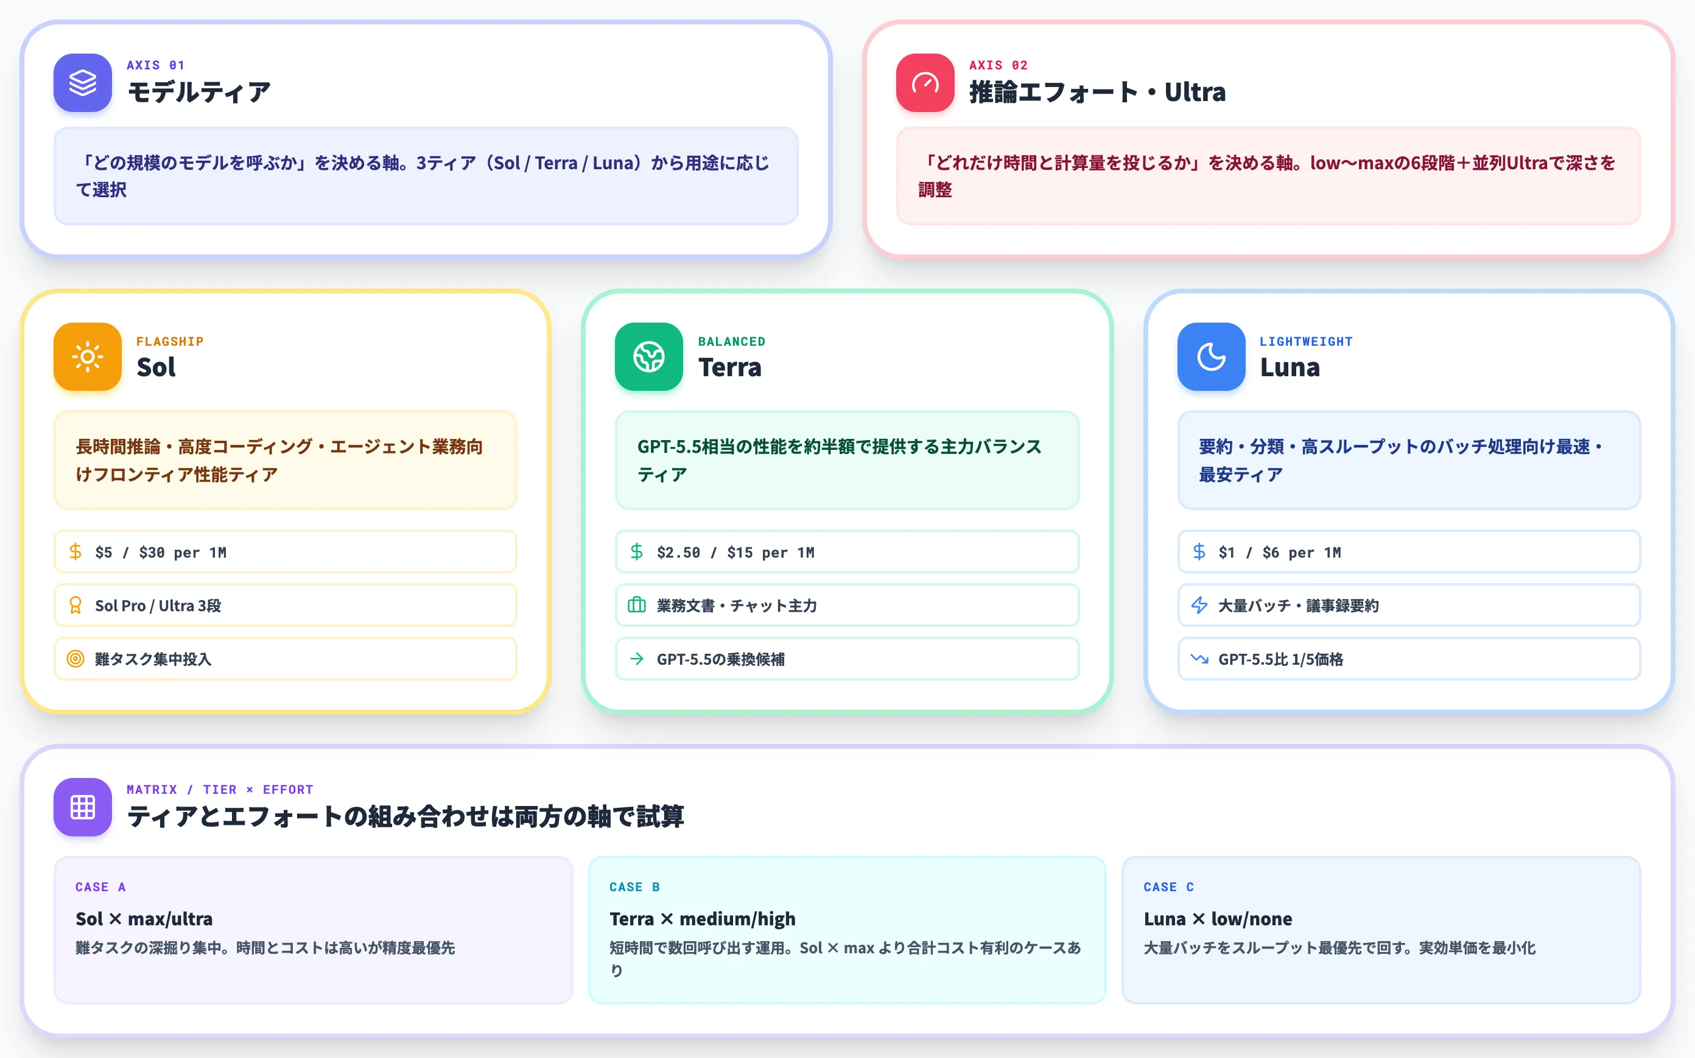Click the LIGHTWEIGHT label
The width and height of the screenshot is (1695, 1058).
tap(1306, 342)
